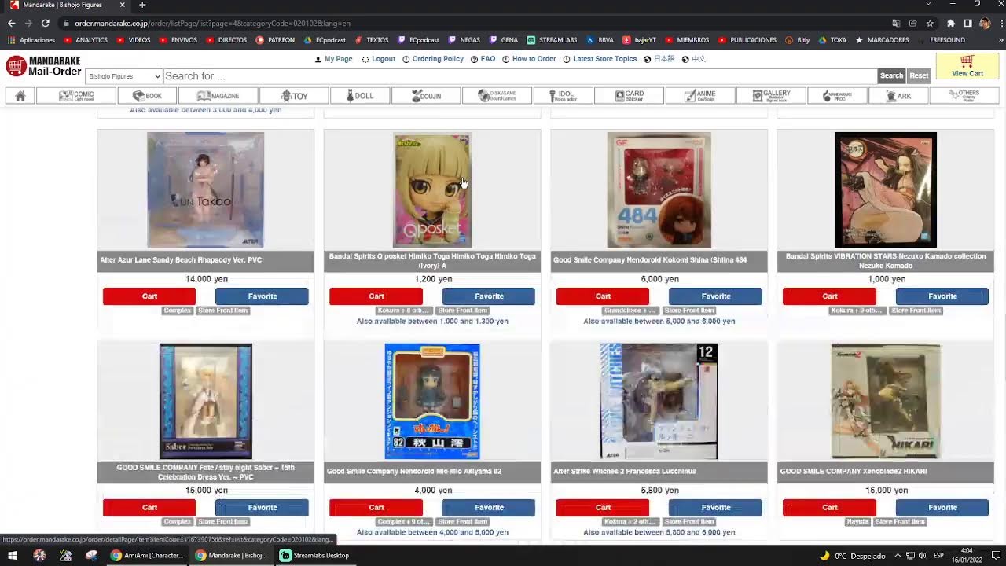Image resolution: width=1006 pixels, height=566 pixels.
Task: Open STREAMLABS bookmark
Action: (x=553, y=40)
